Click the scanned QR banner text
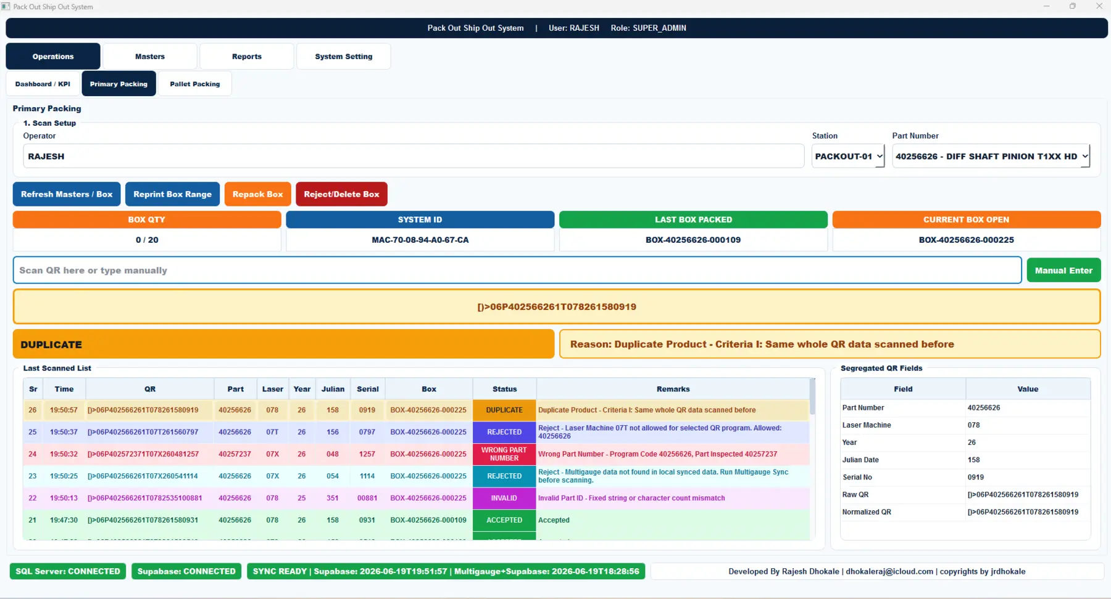 pos(557,307)
